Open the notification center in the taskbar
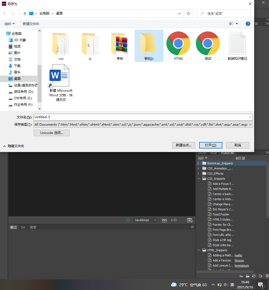Screen dimensions: 269x290 click(260, 284)
